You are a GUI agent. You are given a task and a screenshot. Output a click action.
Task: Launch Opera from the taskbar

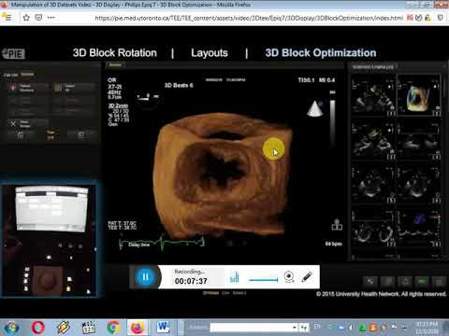point(38,328)
